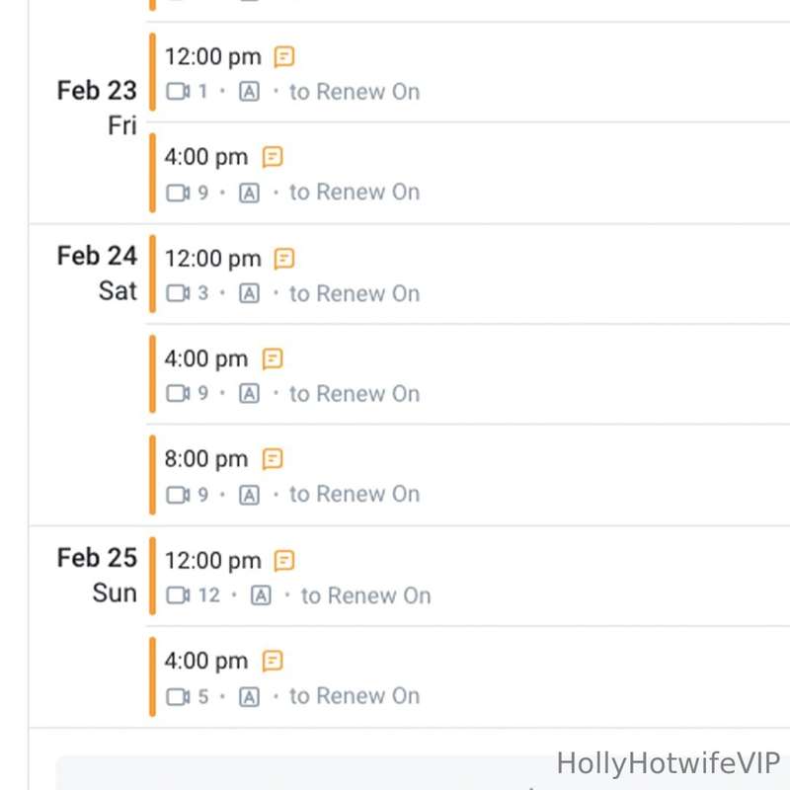Select the Feb 25 Sun date label
Image resolution: width=790 pixels, height=790 pixels.
[x=97, y=576]
